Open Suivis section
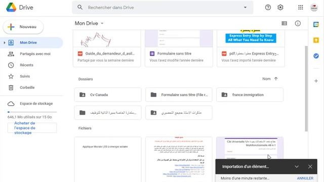 click(x=31, y=76)
